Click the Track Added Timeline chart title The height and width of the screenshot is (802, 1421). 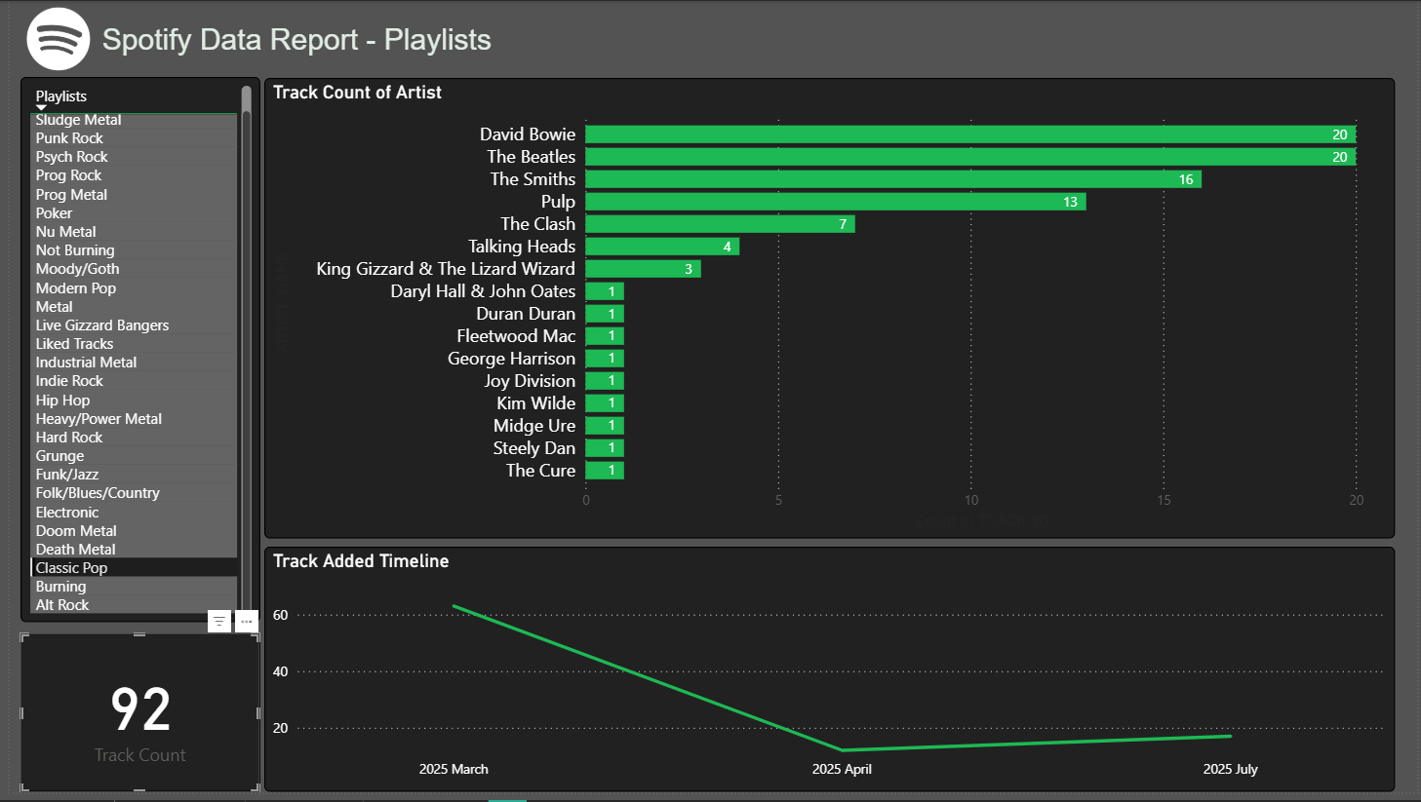pos(361,561)
